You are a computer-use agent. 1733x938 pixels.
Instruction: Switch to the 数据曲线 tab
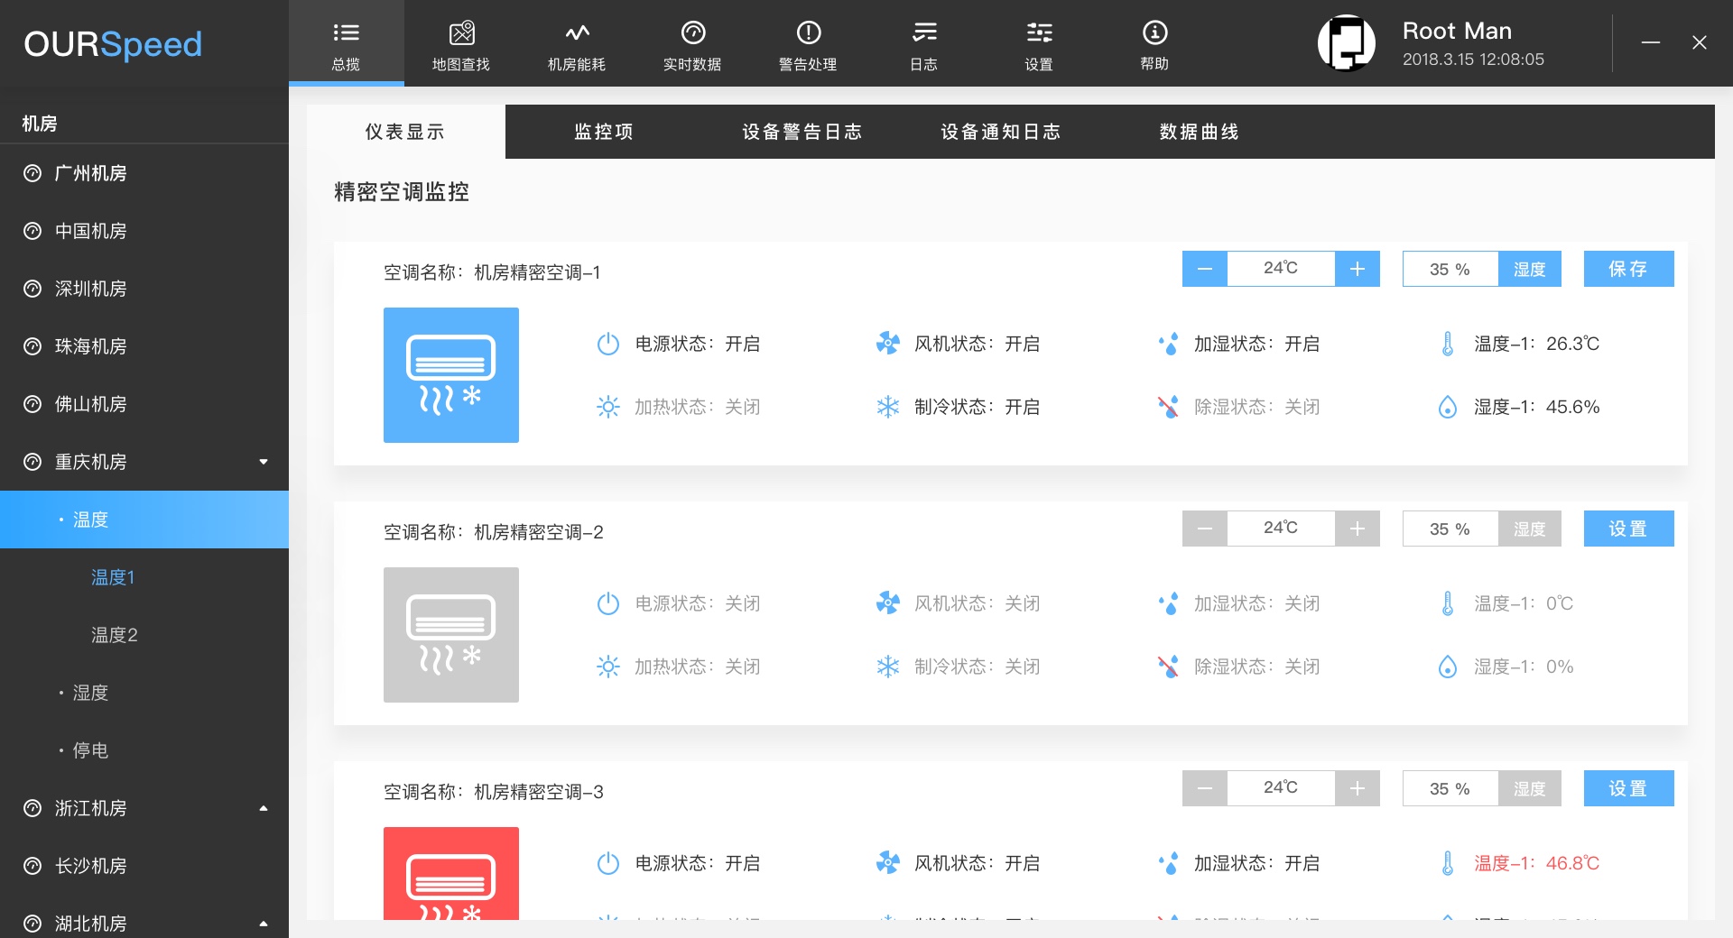click(x=1199, y=132)
